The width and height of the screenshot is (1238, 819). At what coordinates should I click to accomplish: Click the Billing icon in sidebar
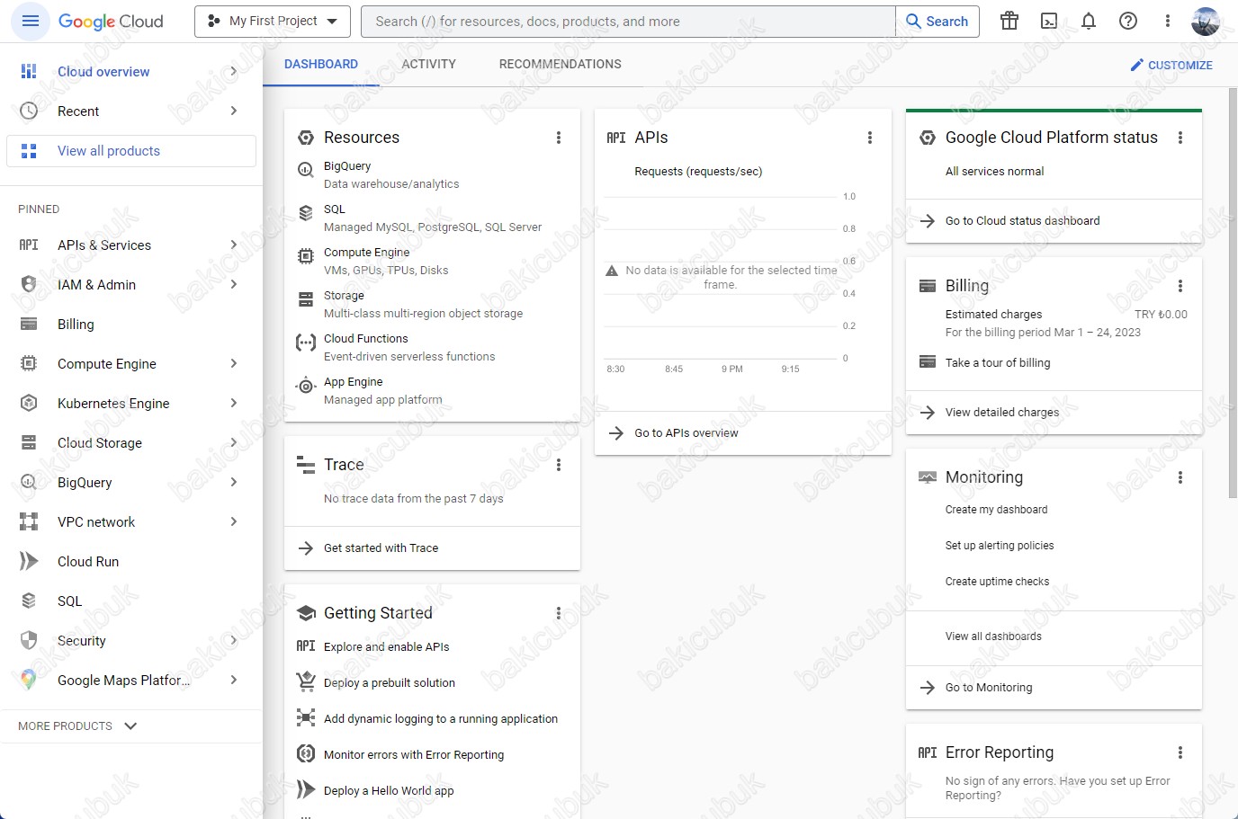29,324
